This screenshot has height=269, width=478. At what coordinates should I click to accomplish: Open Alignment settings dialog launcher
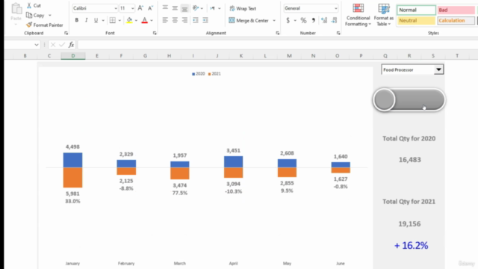(277, 33)
